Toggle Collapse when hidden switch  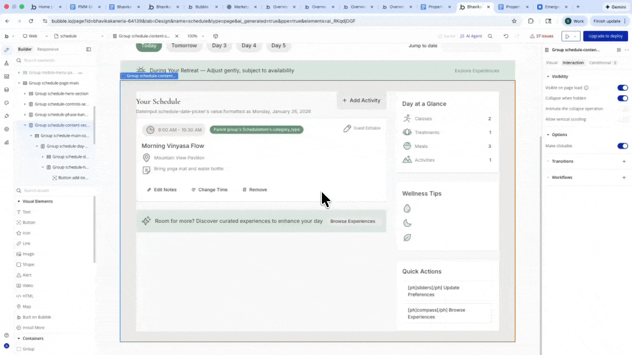point(622,98)
